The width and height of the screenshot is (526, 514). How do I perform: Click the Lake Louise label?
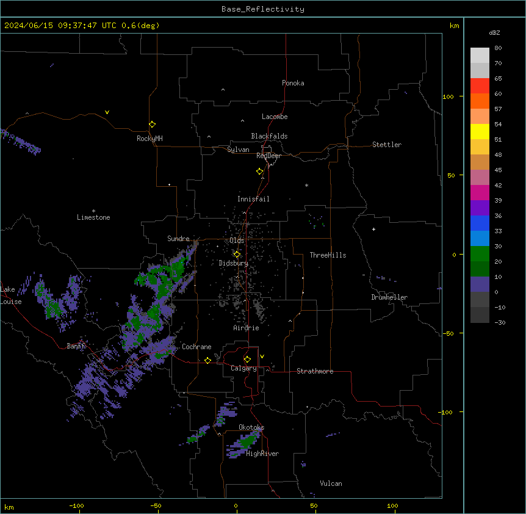click(x=11, y=295)
